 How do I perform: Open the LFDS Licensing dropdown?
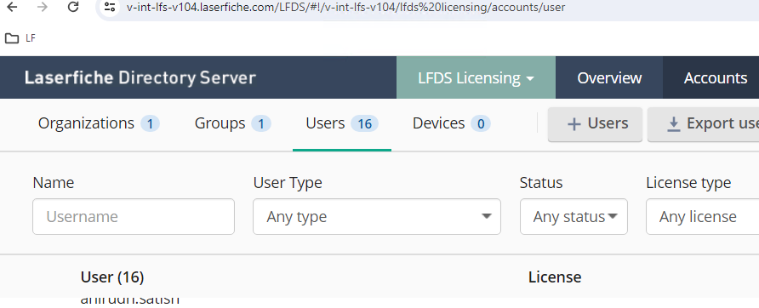coord(476,77)
